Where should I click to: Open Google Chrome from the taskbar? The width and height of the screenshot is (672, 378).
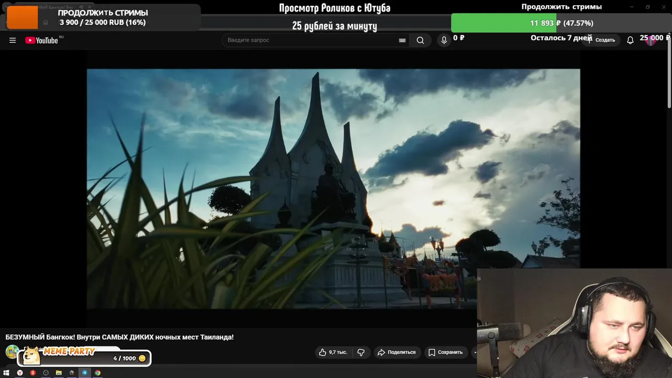tap(98, 373)
